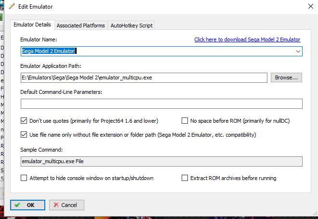
Task: Click the Cancel button
Action: [x=66, y=205]
